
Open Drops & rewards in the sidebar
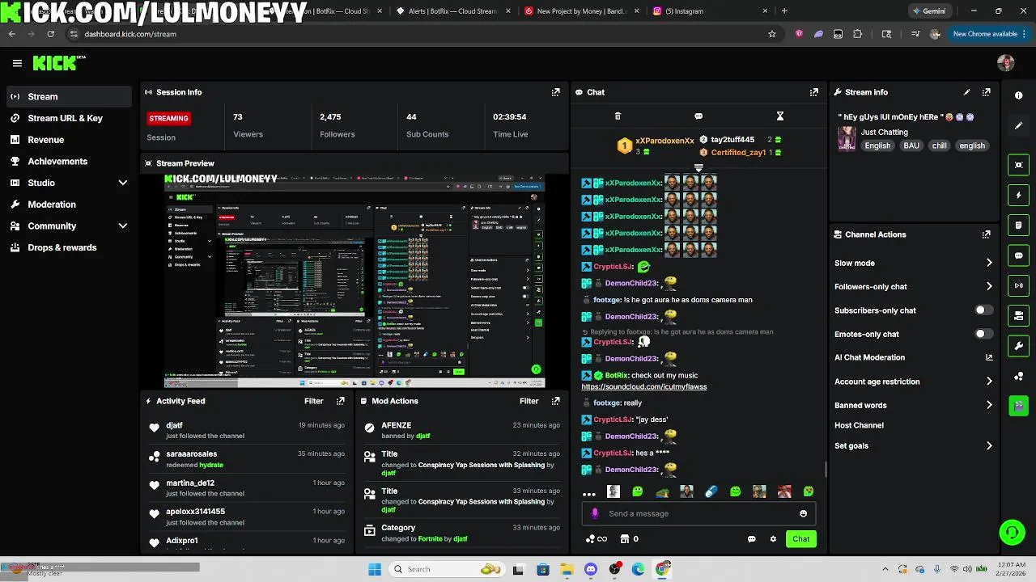click(69, 247)
